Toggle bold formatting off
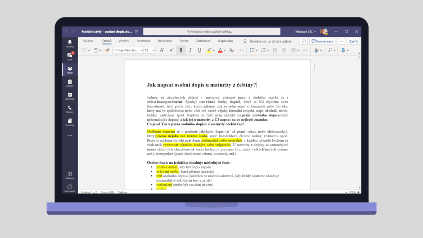This screenshot has width=423, height=238. coord(181,50)
